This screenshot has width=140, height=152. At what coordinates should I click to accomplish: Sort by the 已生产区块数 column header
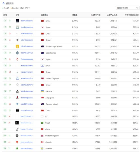pos(112,15)
